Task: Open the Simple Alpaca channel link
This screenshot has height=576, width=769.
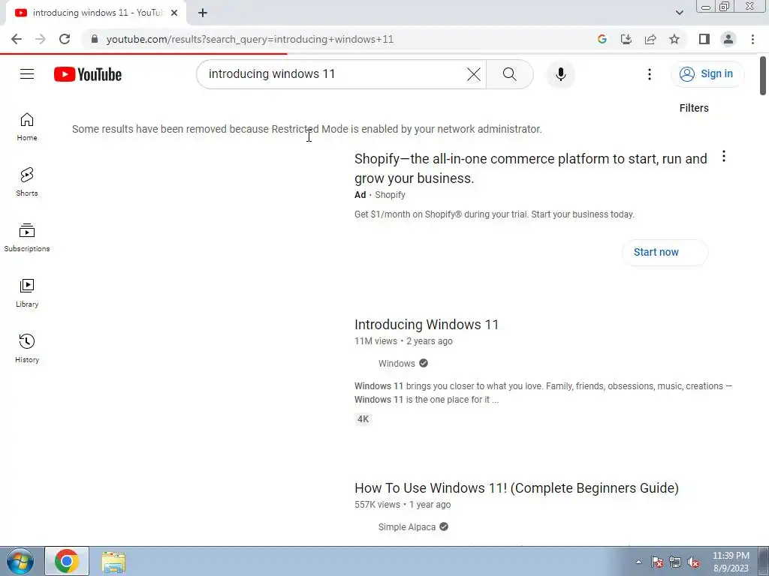Action: [x=406, y=527]
